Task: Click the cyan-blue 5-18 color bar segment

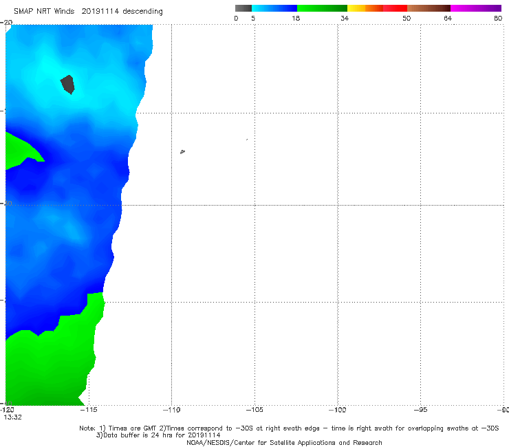Action: coord(274,8)
